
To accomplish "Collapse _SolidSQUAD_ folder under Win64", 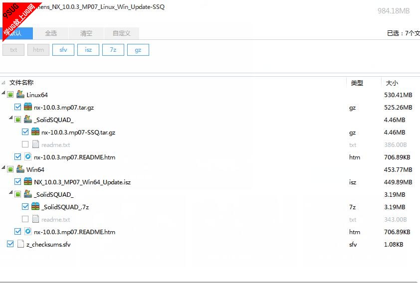I will click(10, 192).
